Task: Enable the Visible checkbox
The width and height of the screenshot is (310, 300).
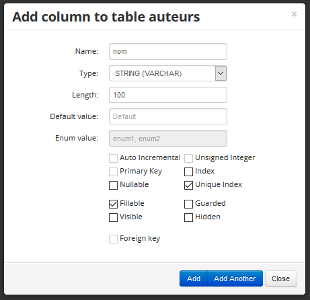Action: [113, 217]
